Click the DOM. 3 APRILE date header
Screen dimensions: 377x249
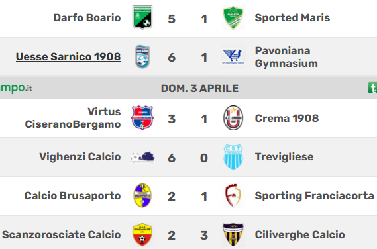click(199, 89)
